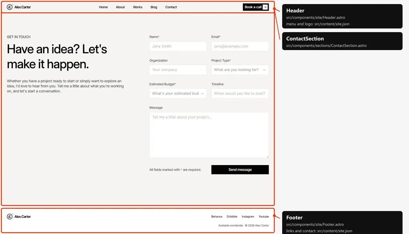Open the Works menu link
The height and width of the screenshot is (234, 409).
pyautogui.click(x=138, y=7)
